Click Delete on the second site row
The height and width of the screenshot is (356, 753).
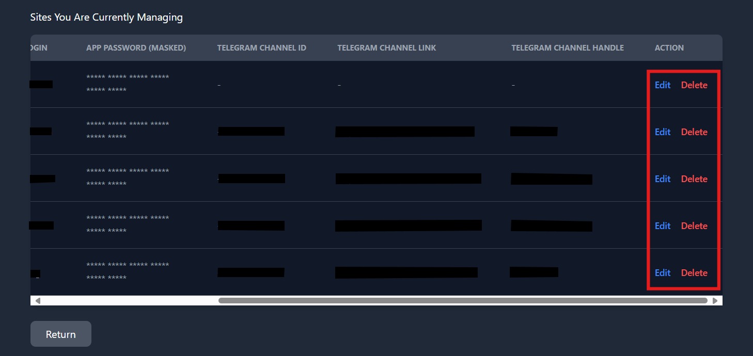(x=694, y=132)
